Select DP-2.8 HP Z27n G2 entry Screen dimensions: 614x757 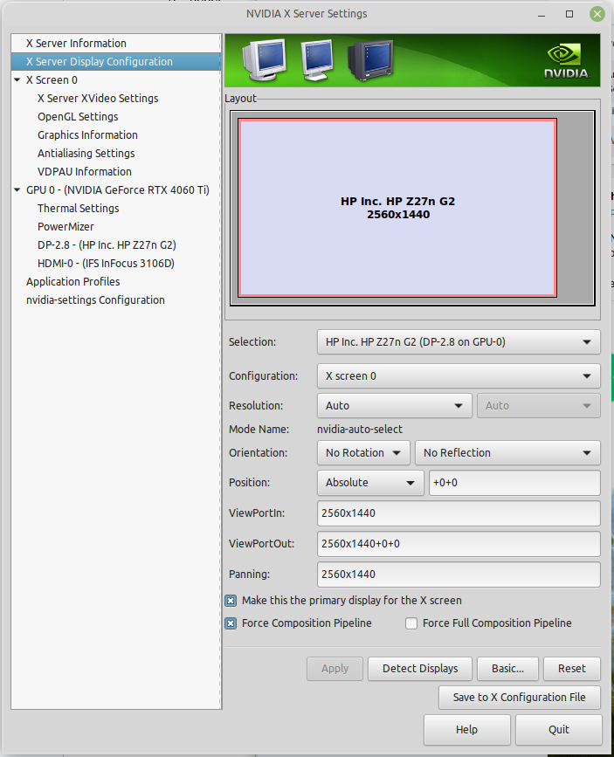pos(107,245)
